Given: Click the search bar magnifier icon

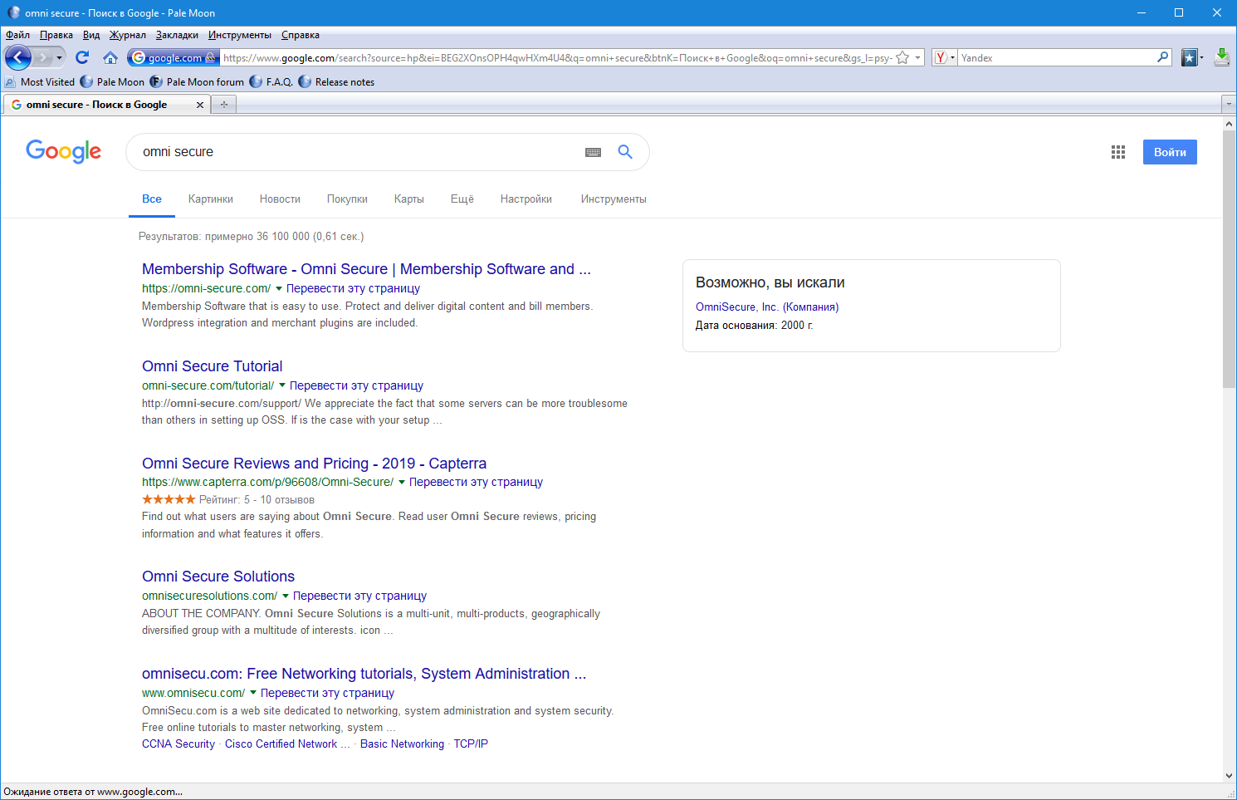Looking at the screenshot, I should tap(1163, 57).
